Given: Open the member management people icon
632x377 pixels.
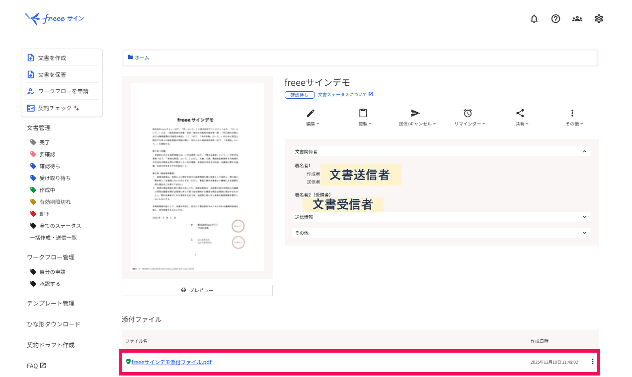Looking at the screenshot, I should tap(577, 18).
